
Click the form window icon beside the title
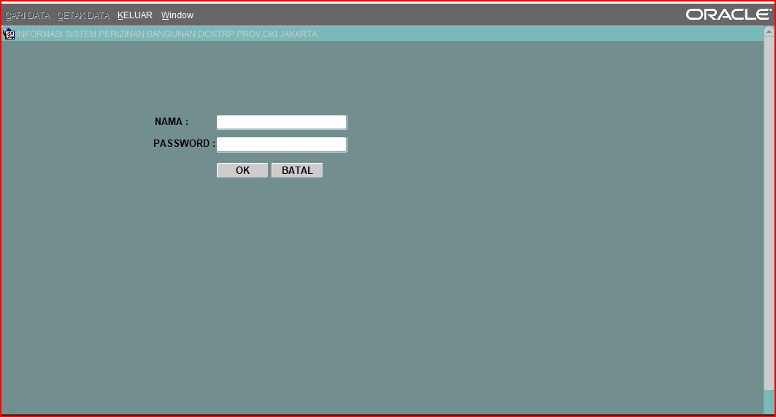click(x=9, y=34)
